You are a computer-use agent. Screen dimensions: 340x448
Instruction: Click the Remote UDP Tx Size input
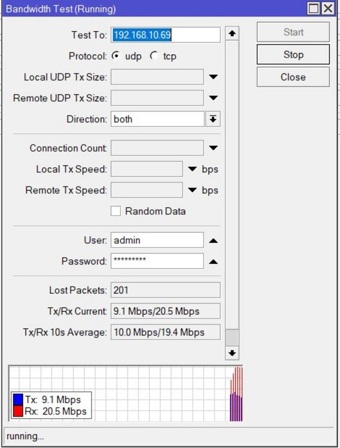pos(157,98)
